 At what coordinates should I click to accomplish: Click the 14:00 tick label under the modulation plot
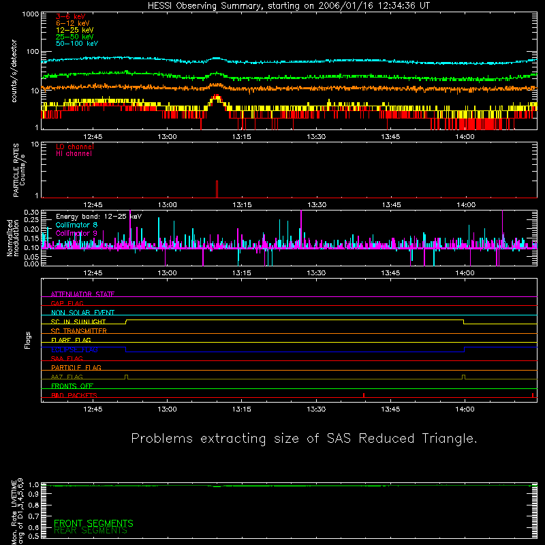[x=465, y=273]
